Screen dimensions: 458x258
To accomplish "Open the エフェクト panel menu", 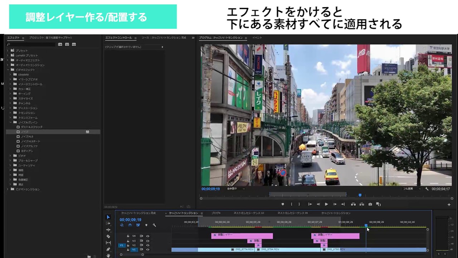I will pyautogui.click(x=23, y=38).
